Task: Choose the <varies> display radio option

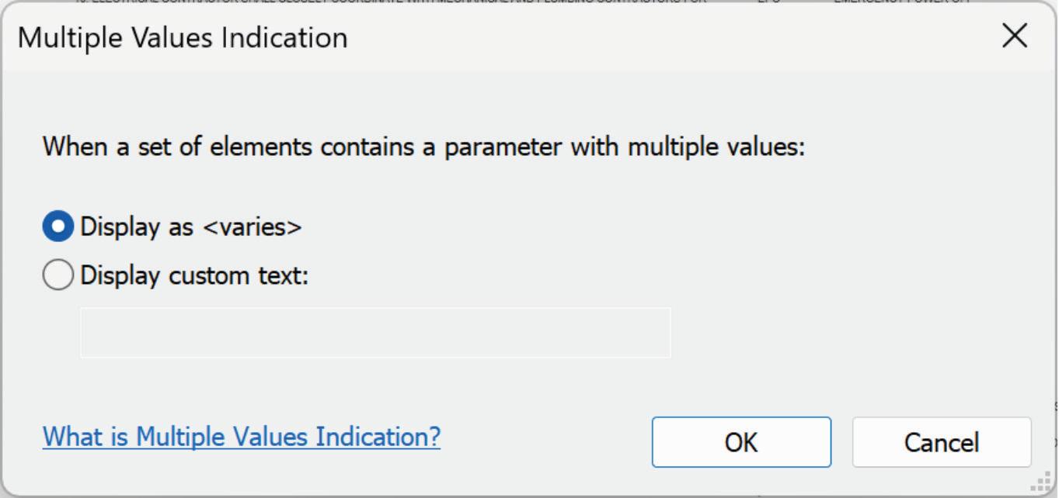Action: 57,227
